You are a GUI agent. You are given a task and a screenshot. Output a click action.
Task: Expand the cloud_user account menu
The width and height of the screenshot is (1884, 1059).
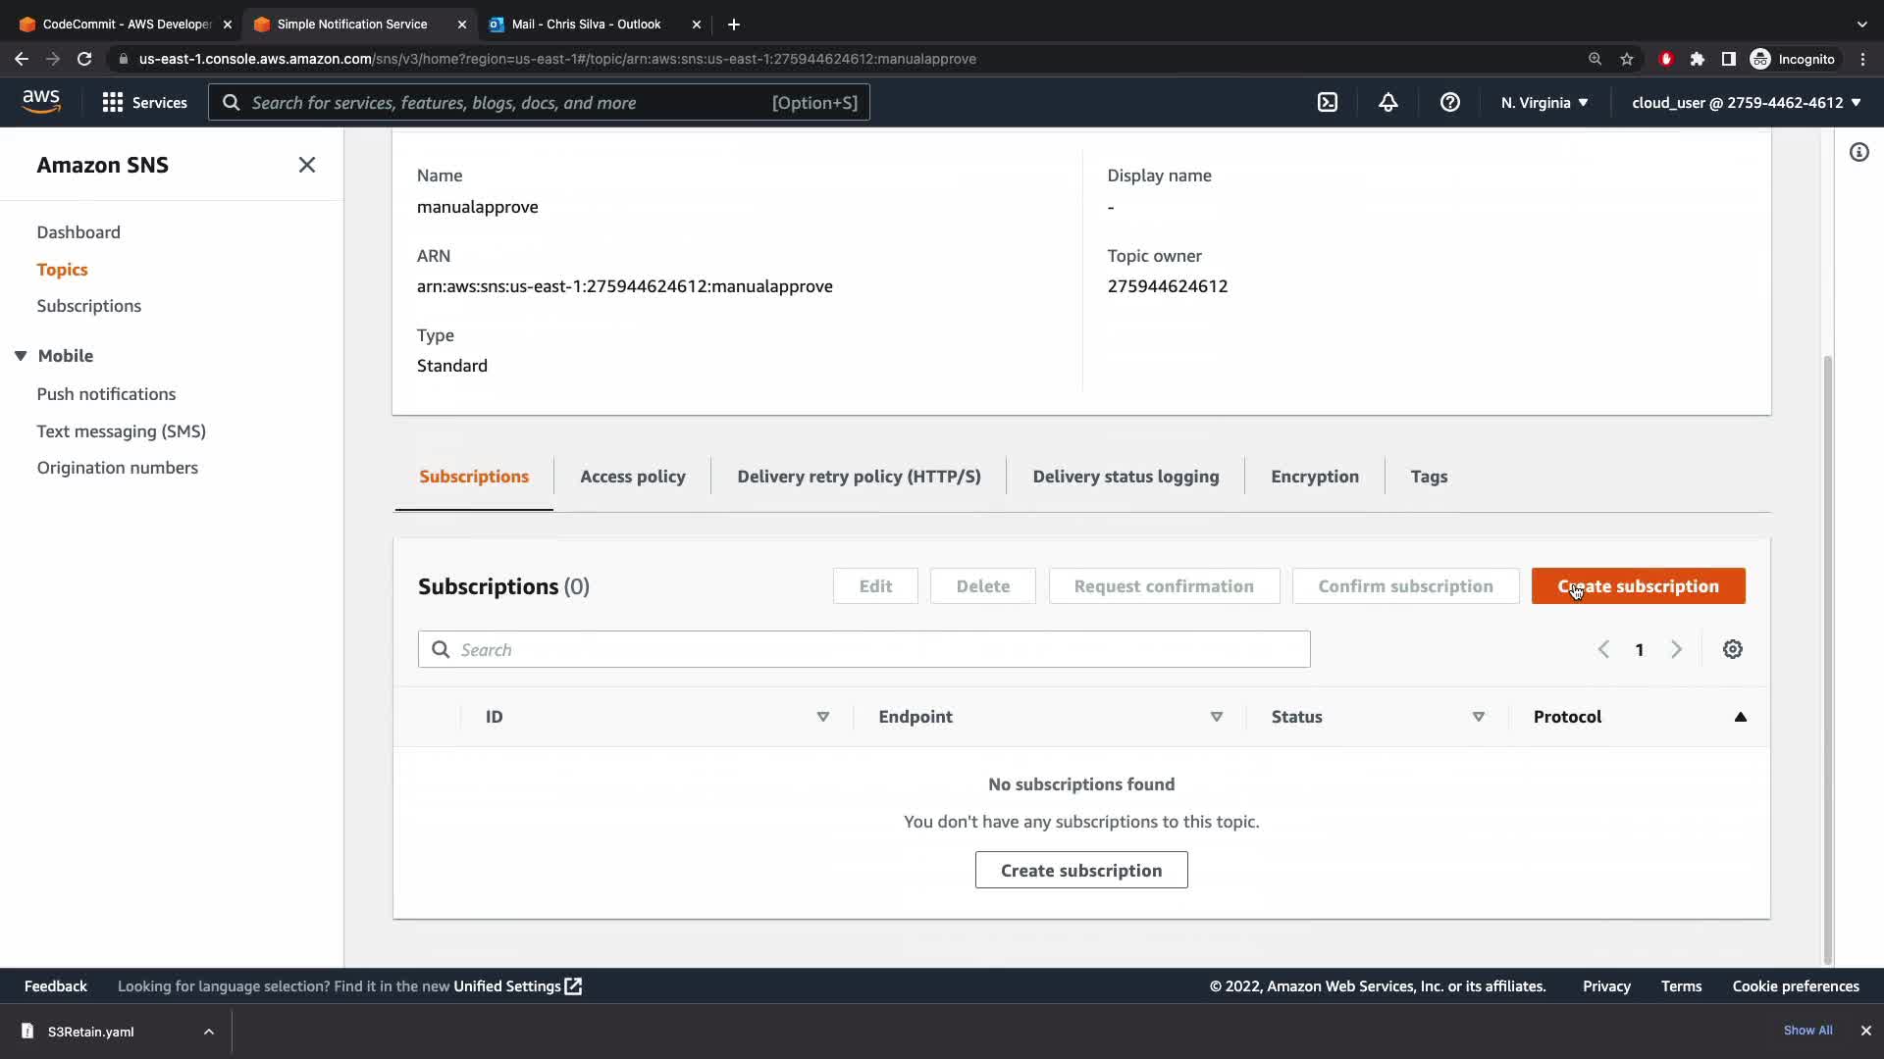pyautogui.click(x=1746, y=102)
